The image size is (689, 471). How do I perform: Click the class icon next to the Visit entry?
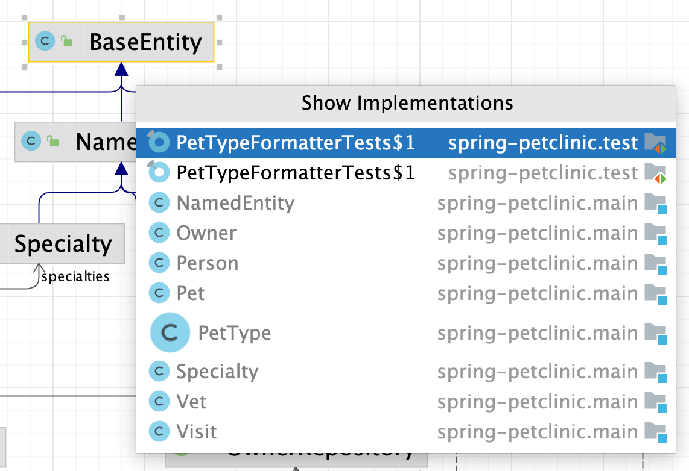159,431
